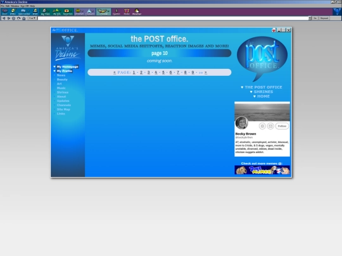
Task: Open the Beauty sidebar link
Action: 62,80
